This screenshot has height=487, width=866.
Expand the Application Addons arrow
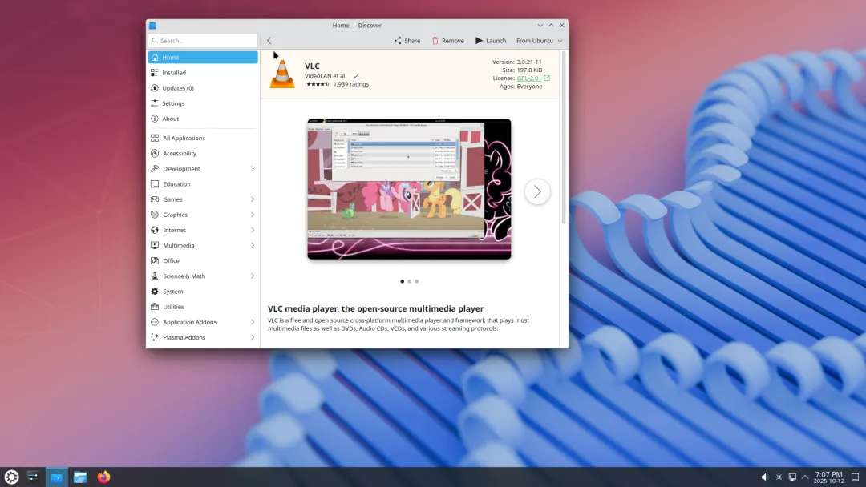pos(253,322)
